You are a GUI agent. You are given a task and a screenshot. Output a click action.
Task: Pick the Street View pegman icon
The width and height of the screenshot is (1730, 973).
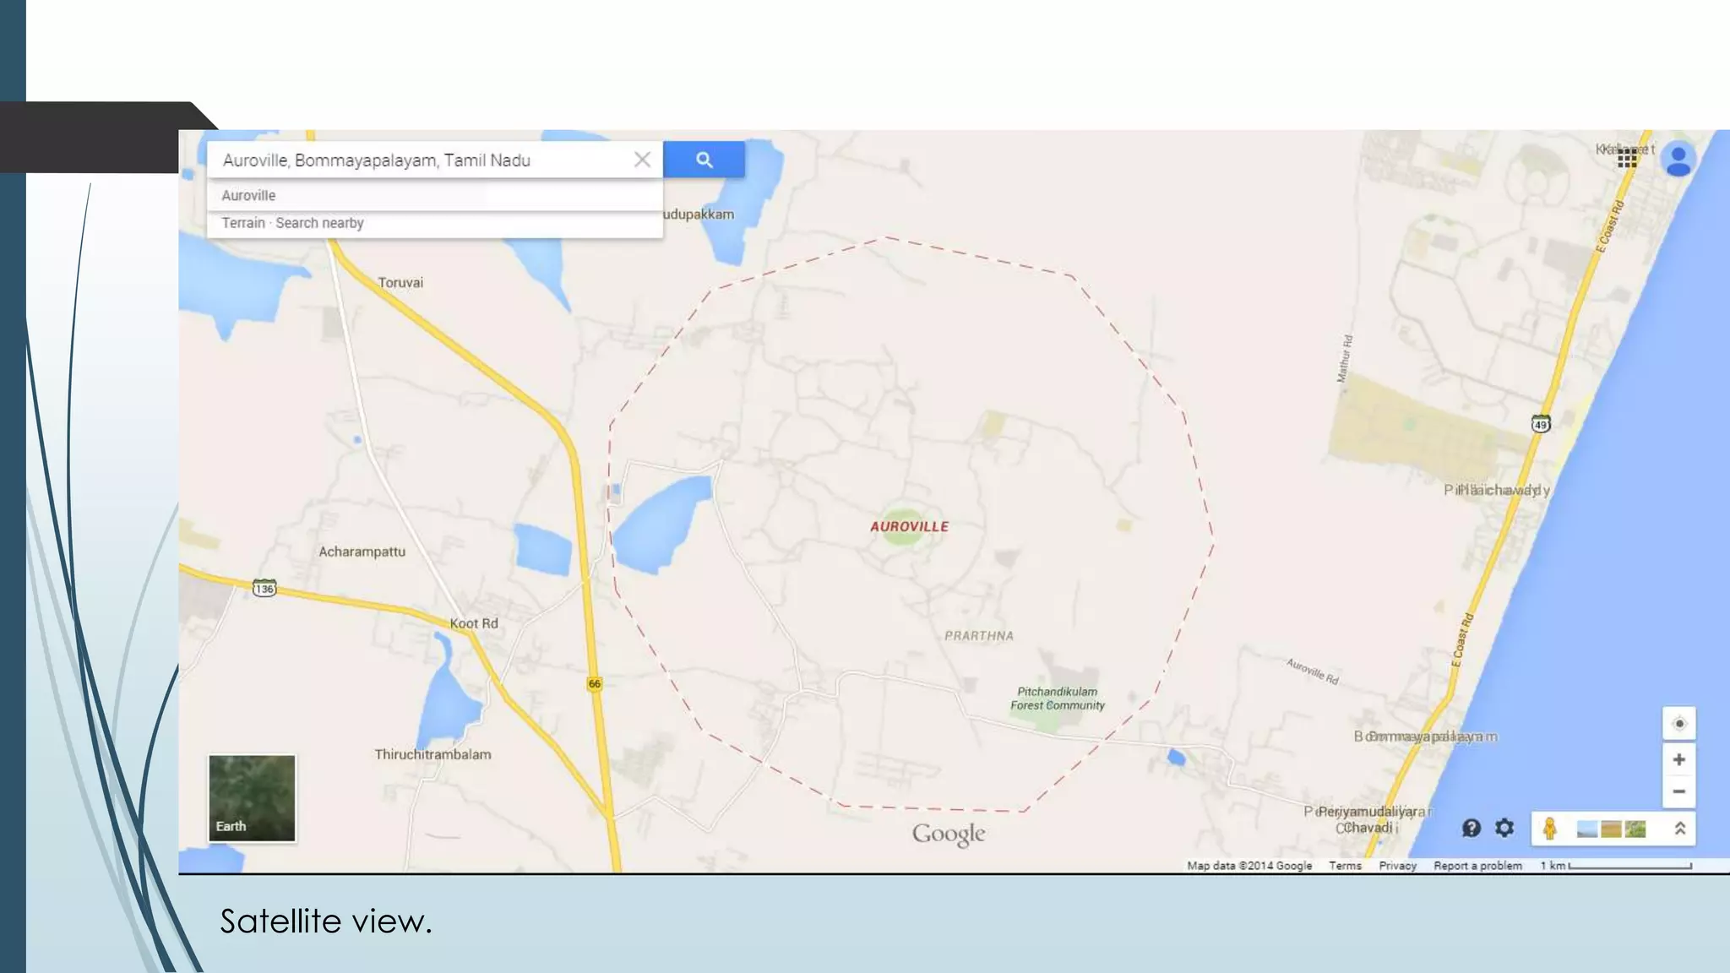1549,828
